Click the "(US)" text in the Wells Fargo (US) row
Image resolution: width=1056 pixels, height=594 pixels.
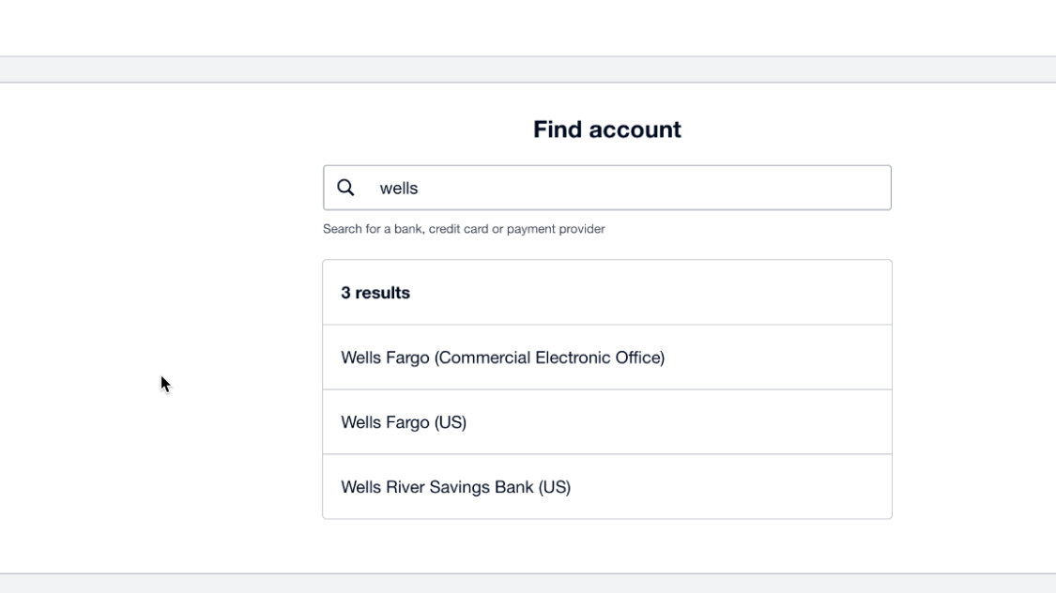[x=450, y=422]
